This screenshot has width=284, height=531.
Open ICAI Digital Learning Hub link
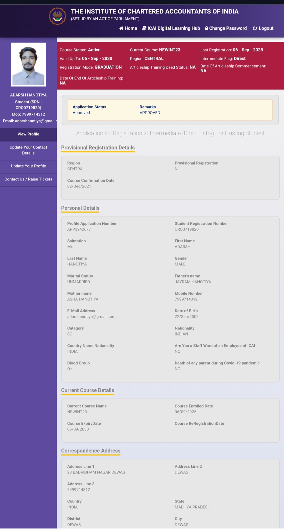point(174,28)
